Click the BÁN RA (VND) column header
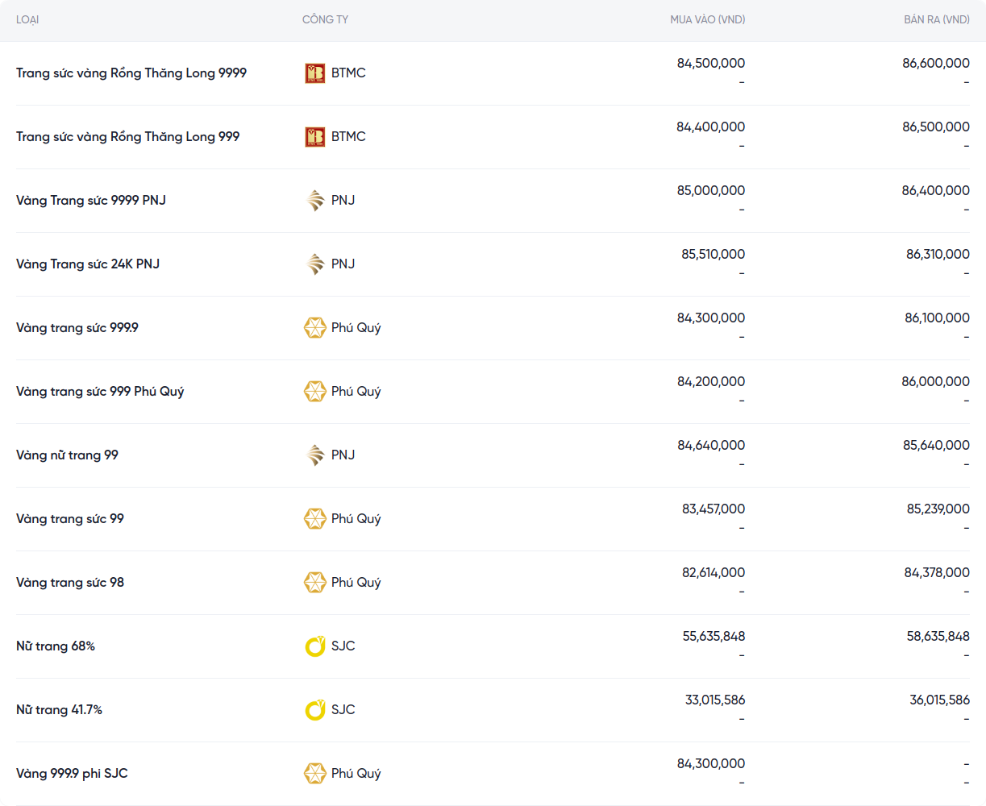Image resolution: width=986 pixels, height=806 pixels. click(x=936, y=19)
